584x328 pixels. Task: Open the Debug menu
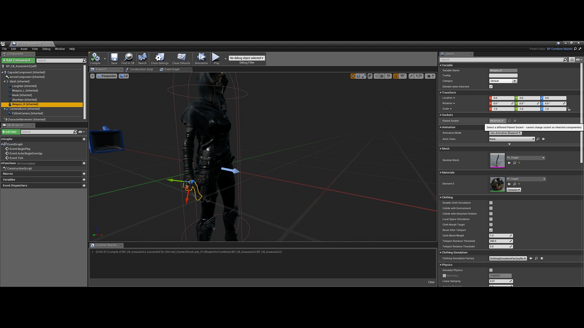click(x=46, y=49)
